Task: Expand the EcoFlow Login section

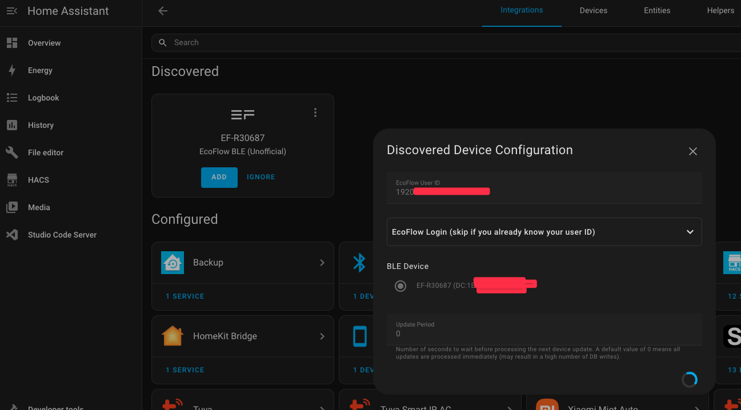Action: pyautogui.click(x=544, y=232)
